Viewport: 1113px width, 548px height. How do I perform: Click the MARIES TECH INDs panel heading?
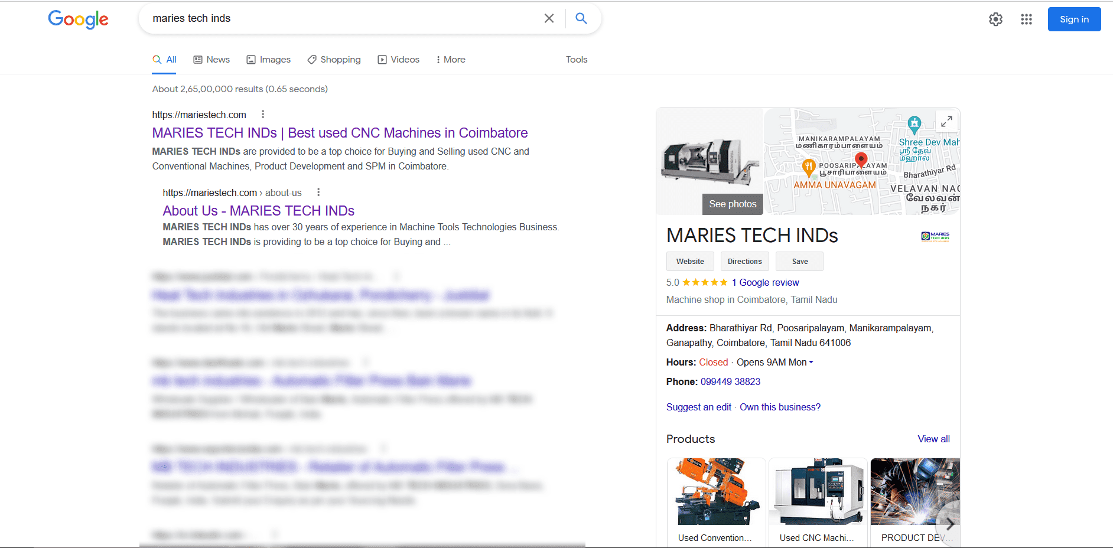click(x=752, y=236)
